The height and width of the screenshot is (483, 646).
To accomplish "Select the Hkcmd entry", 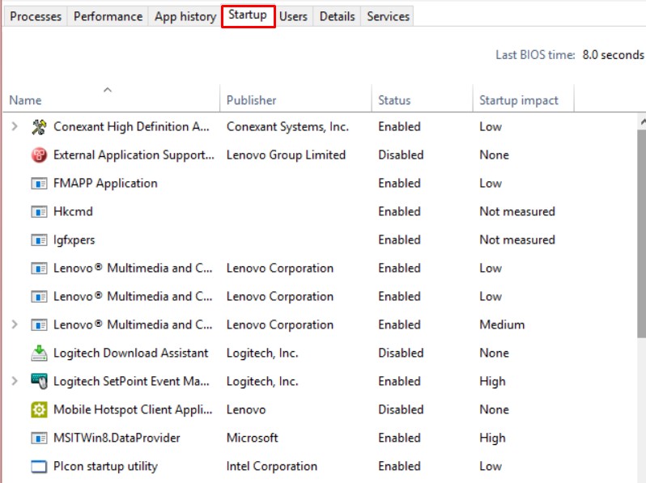I will coord(73,212).
